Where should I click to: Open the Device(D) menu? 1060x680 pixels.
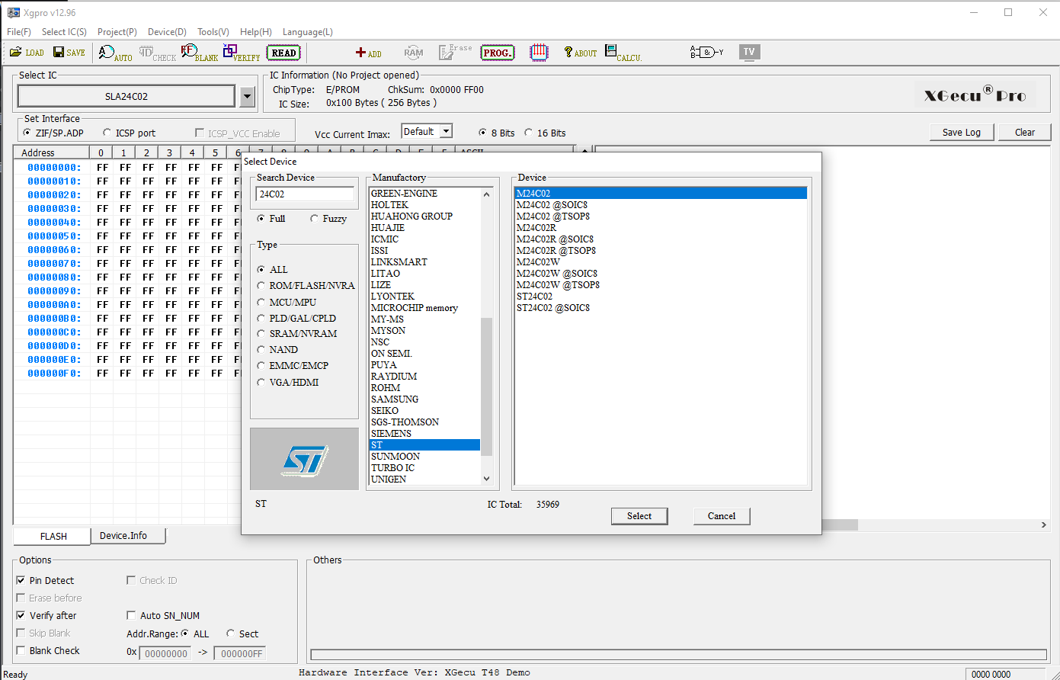click(x=167, y=32)
